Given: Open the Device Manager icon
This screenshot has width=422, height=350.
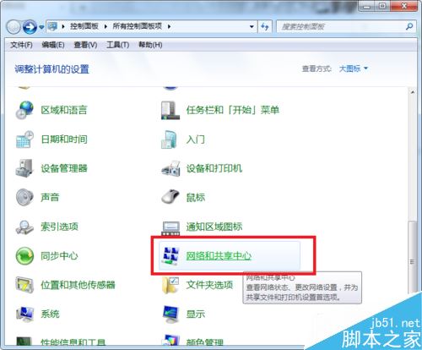Looking at the screenshot, I should (24, 168).
